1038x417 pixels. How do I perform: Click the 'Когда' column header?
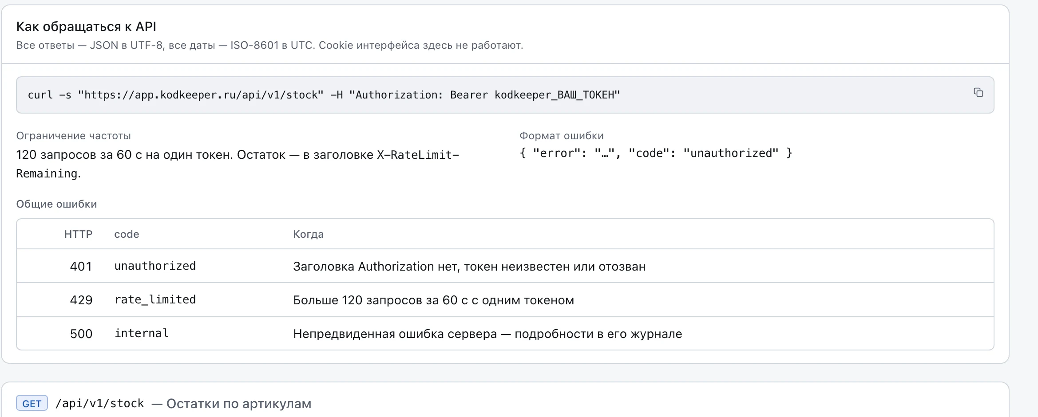pos(308,234)
